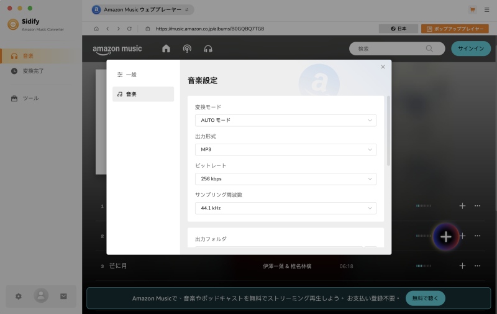
Task: Expand the 変換モード dropdown
Action: pyautogui.click(x=286, y=121)
